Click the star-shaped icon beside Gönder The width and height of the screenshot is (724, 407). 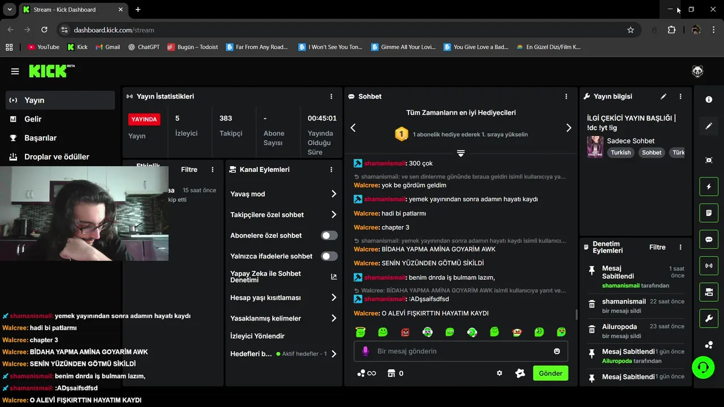click(x=520, y=373)
